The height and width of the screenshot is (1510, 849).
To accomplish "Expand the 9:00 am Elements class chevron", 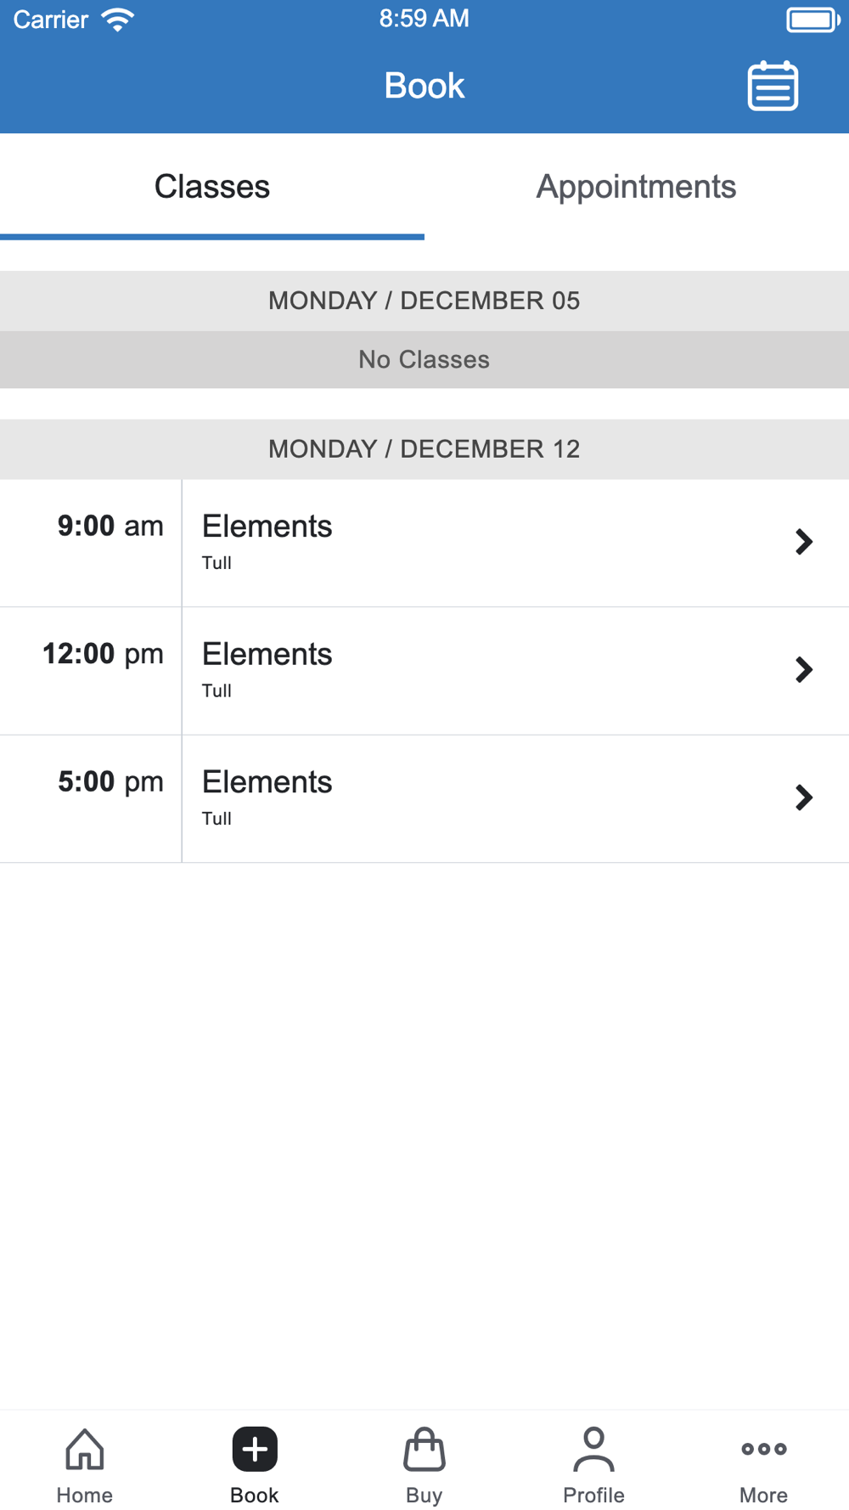I will (x=803, y=542).
